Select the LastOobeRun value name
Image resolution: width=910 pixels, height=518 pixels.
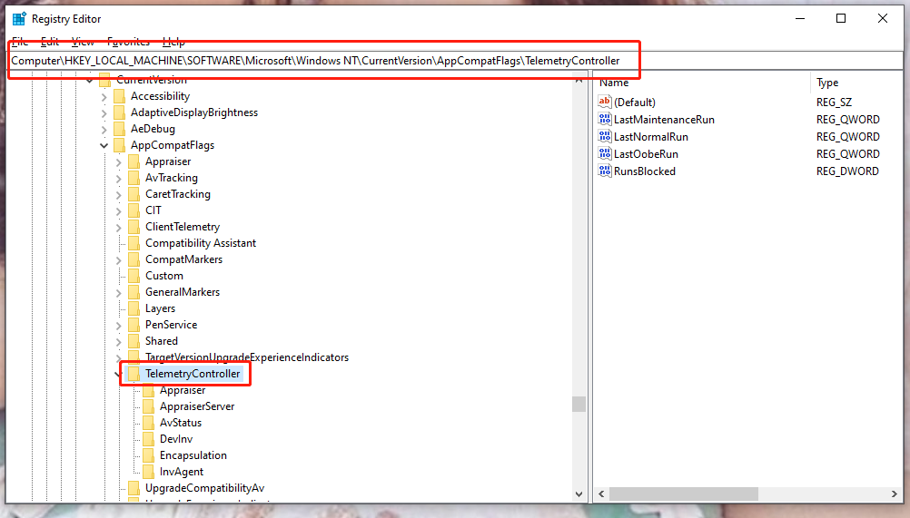[x=646, y=153]
